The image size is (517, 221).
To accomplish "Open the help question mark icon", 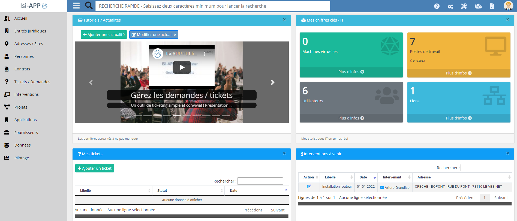I will pyautogui.click(x=437, y=6).
